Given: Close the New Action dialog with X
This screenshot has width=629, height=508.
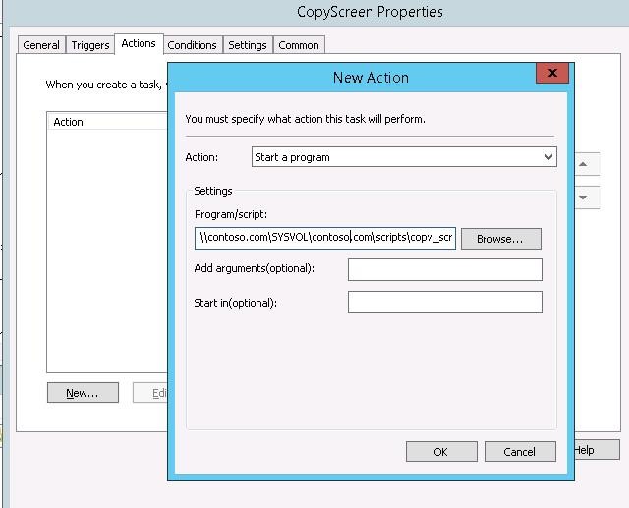Looking at the screenshot, I should (552, 74).
